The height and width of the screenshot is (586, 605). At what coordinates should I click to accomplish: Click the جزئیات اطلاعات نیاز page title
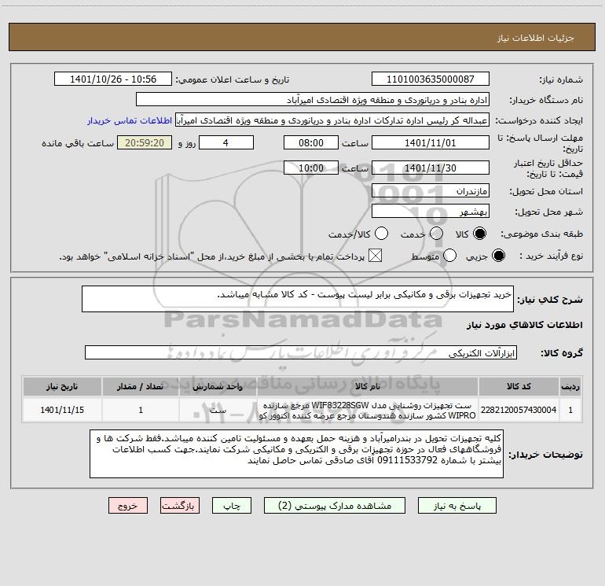pos(536,38)
